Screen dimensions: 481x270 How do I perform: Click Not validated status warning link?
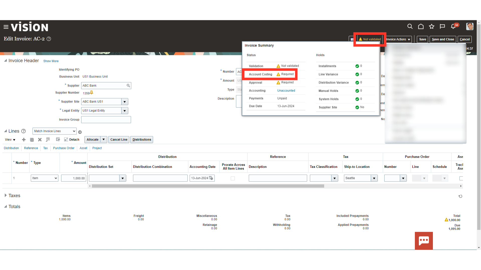[370, 39]
